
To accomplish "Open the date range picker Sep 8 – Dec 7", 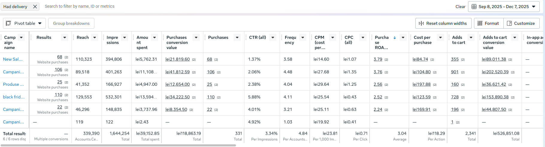I will click(x=504, y=7).
